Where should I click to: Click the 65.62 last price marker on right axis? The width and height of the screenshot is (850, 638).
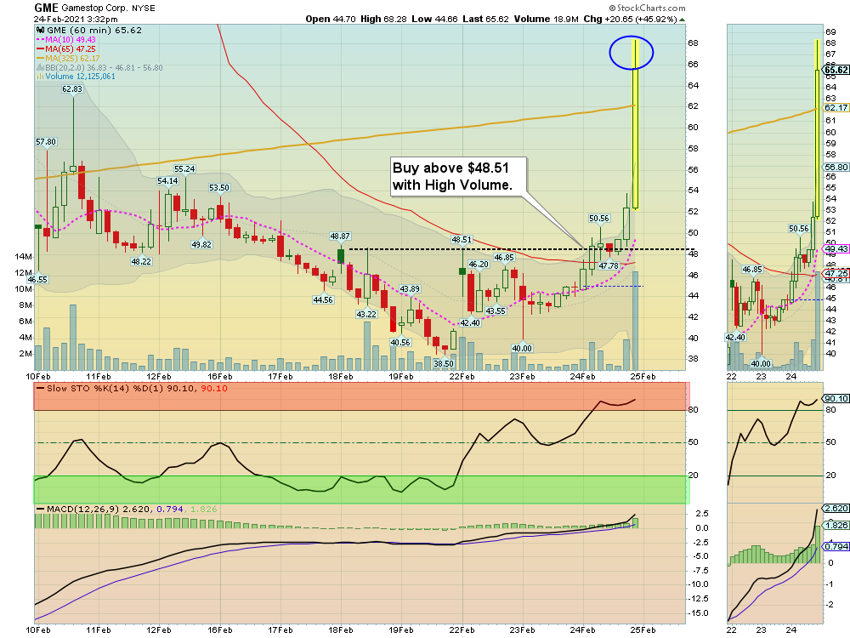tap(836, 71)
